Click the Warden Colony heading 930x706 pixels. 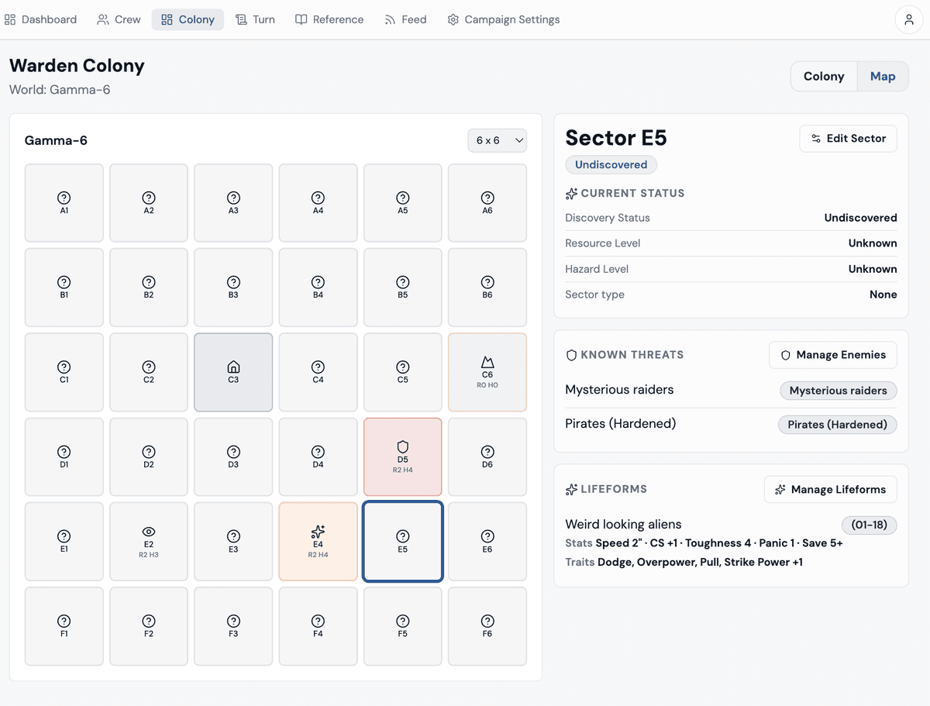(77, 66)
